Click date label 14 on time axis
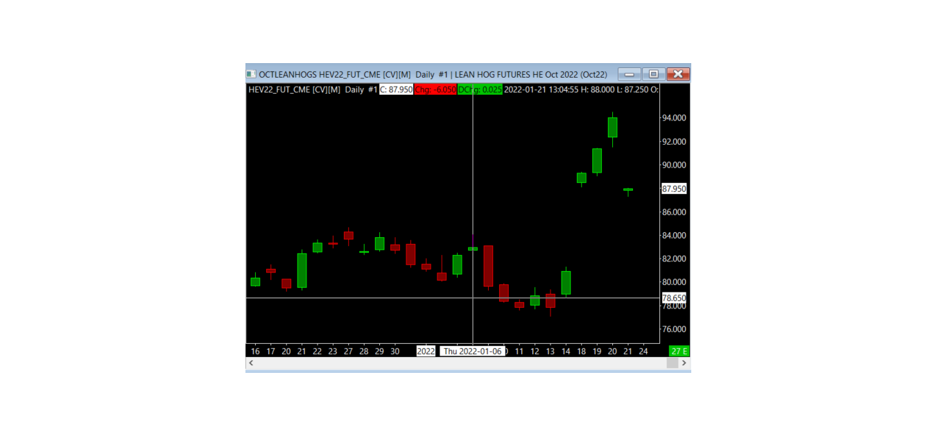This screenshot has width=936, height=436. pos(566,351)
